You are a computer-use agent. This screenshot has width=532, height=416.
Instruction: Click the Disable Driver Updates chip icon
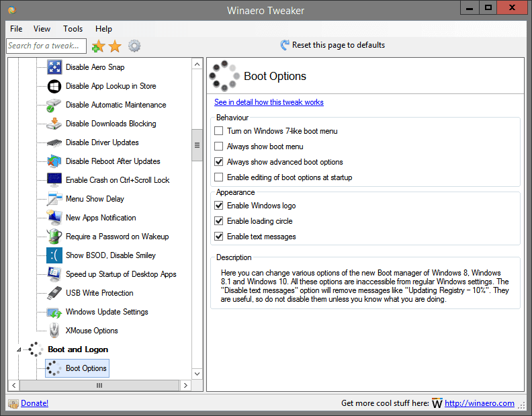(54, 142)
